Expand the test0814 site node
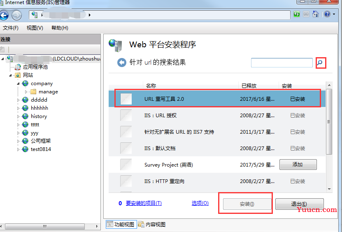This screenshot has width=342, height=232. pyautogui.click(x=19, y=150)
